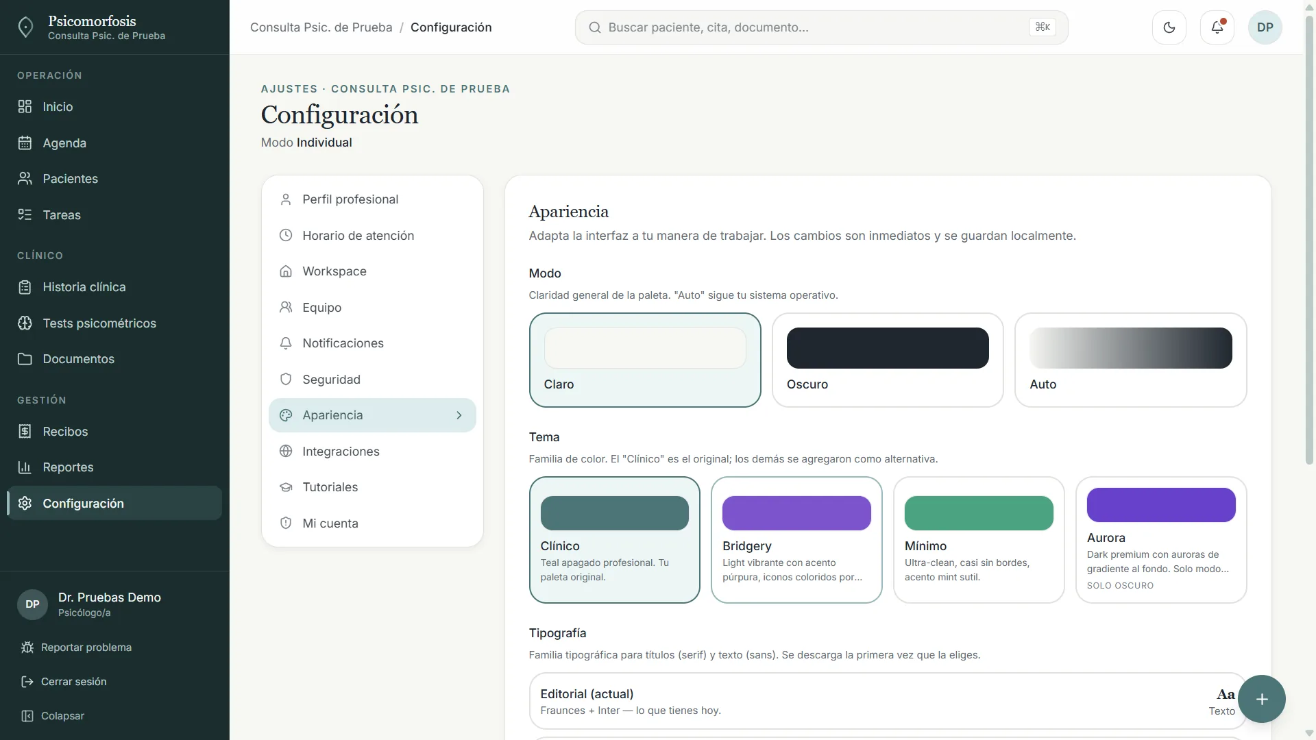The width and height of the screenshot is (1316, 740).
Task: Choose the Bridgery theme card
Action: pos(796,540)
